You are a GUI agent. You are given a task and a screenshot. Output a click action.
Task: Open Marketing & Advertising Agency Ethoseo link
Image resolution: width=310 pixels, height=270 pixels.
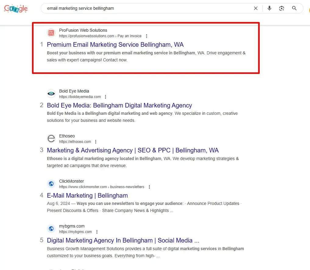tap(133, 150)
